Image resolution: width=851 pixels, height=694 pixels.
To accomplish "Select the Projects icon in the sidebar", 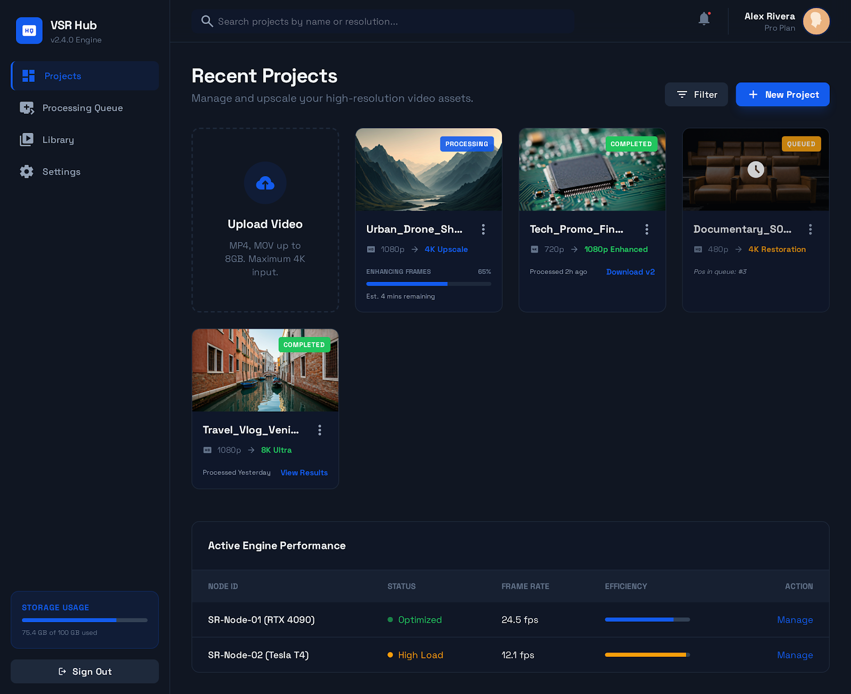I will 27,76.
